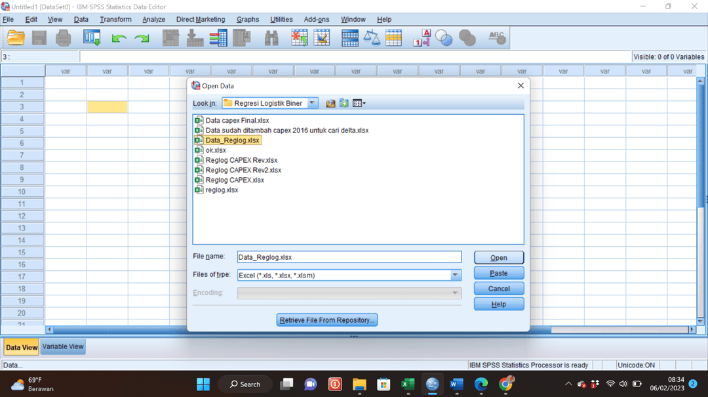This screenshot has height=397, width=708.
Task: Open the Direct Marketing menu
Action: 201,20
